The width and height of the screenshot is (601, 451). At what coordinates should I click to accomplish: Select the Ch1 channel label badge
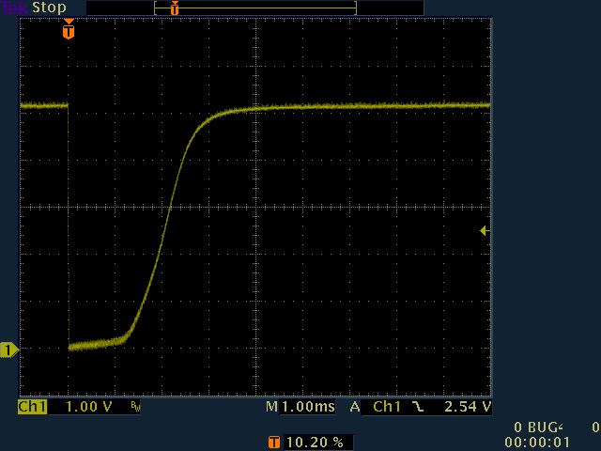[33, 407]
